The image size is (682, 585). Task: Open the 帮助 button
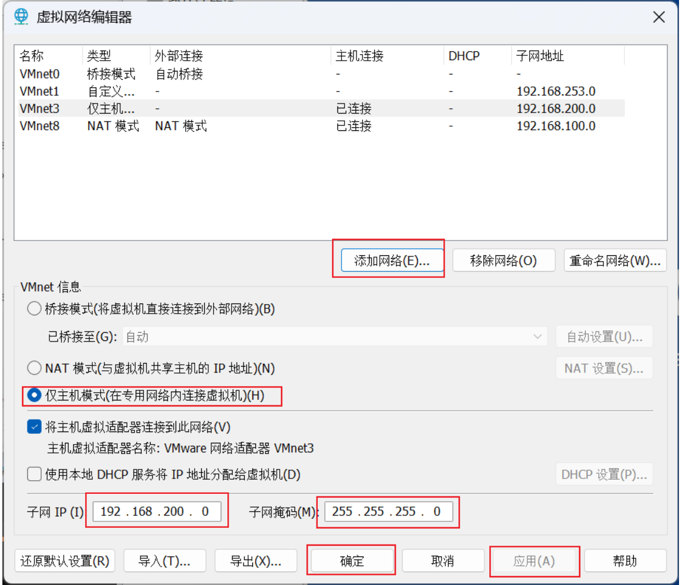(x=625, y=561)
